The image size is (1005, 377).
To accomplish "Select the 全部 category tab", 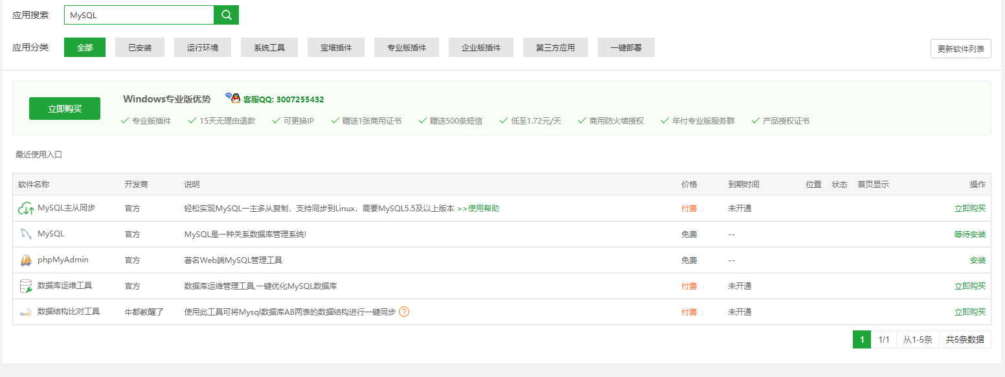I will pyautogui.click(x=85, y=47).
